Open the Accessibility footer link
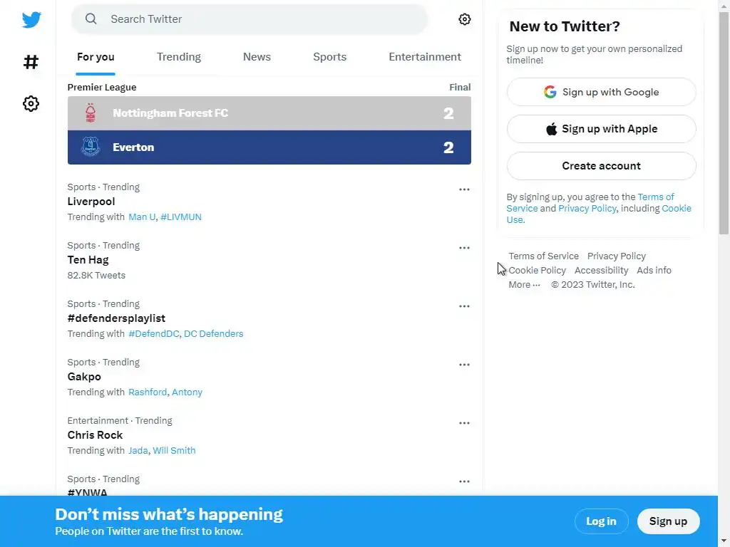This screenshot has width=730, height=547. 601,270
